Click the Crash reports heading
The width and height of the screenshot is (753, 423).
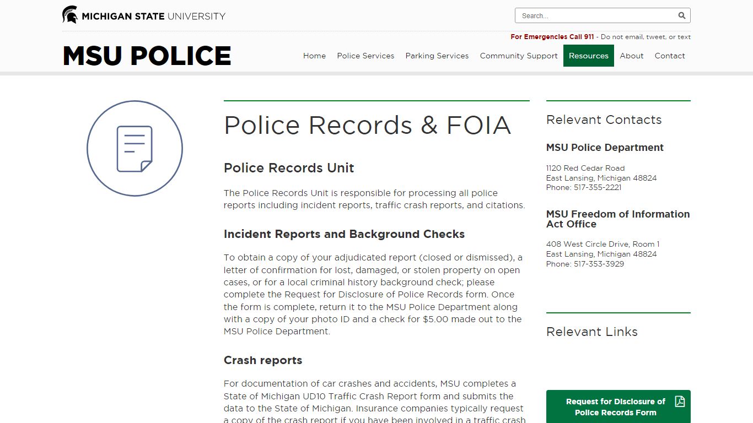[x=263, y=360]
